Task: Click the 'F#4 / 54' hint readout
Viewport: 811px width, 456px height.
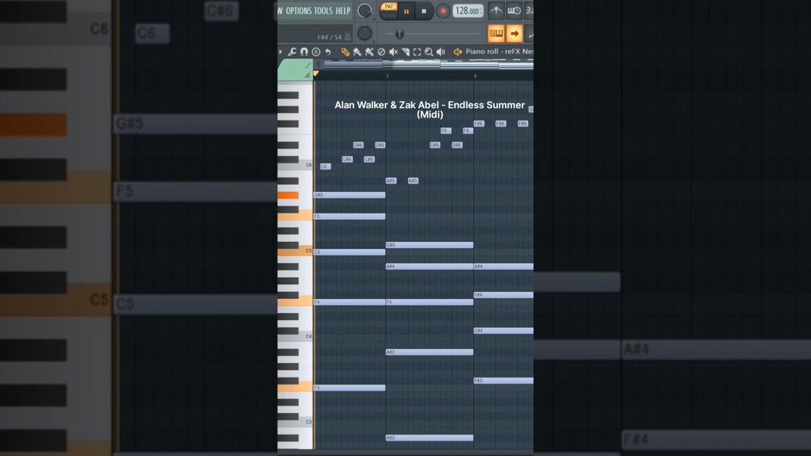Action: pos(329,37)
